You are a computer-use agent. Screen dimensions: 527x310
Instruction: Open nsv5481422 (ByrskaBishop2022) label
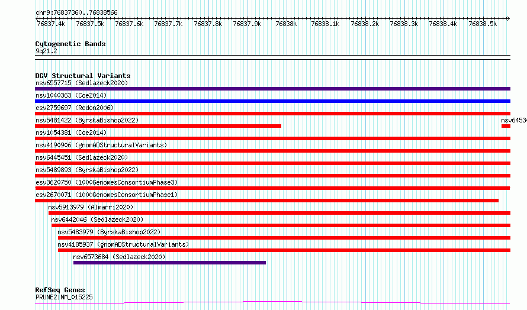click(87, 120)
